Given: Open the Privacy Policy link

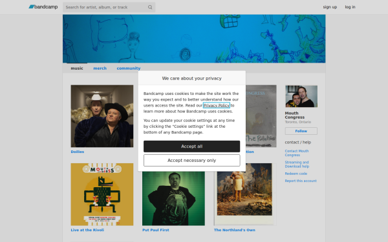Looking at the screenshot, I should [217, 105].
